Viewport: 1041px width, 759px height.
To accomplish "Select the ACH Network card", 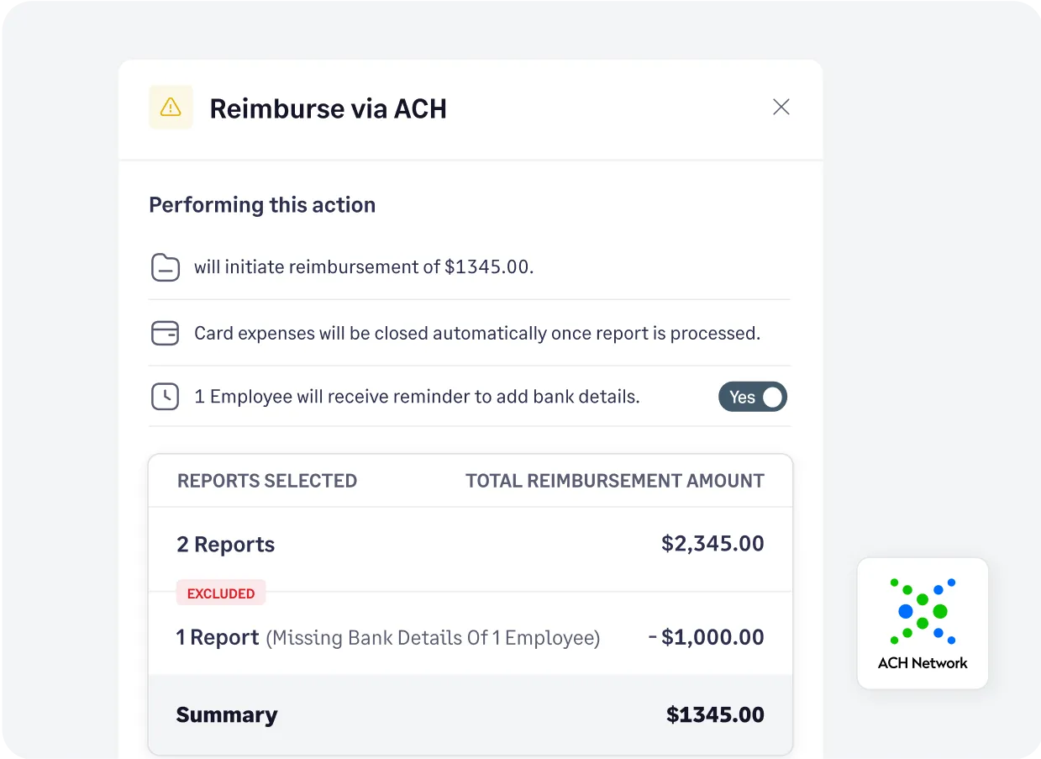I will coord(923,623).
